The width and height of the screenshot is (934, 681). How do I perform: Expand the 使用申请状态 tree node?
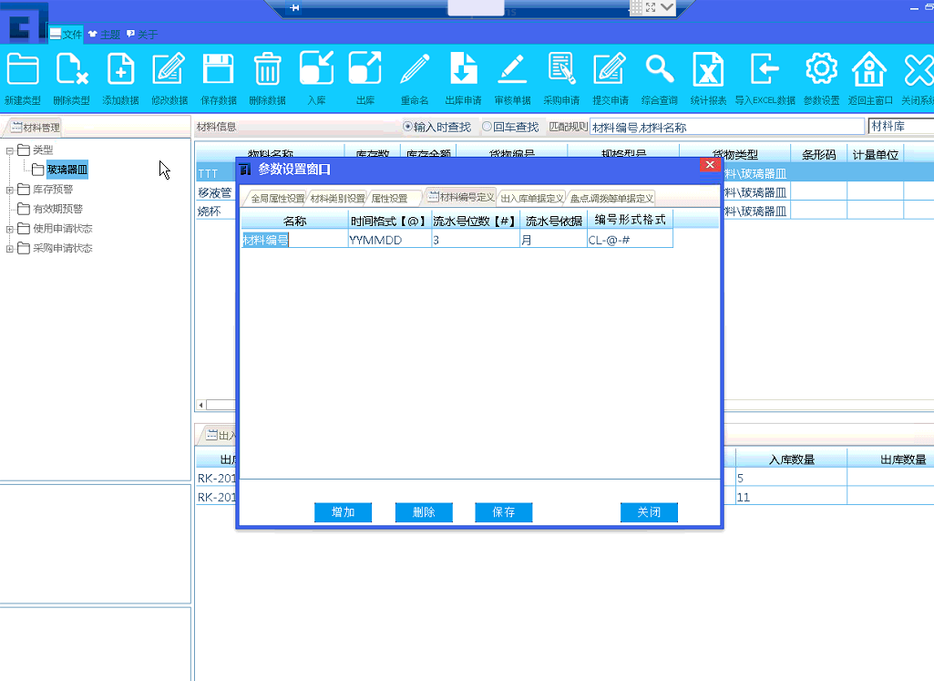tap(9, 230)
